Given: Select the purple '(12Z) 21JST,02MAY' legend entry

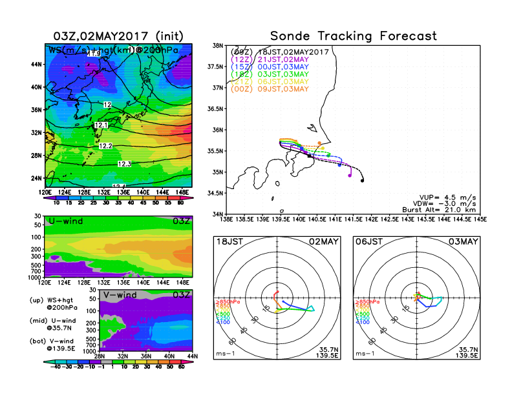Looking at the screenshot, I should [x=270, y=59].
